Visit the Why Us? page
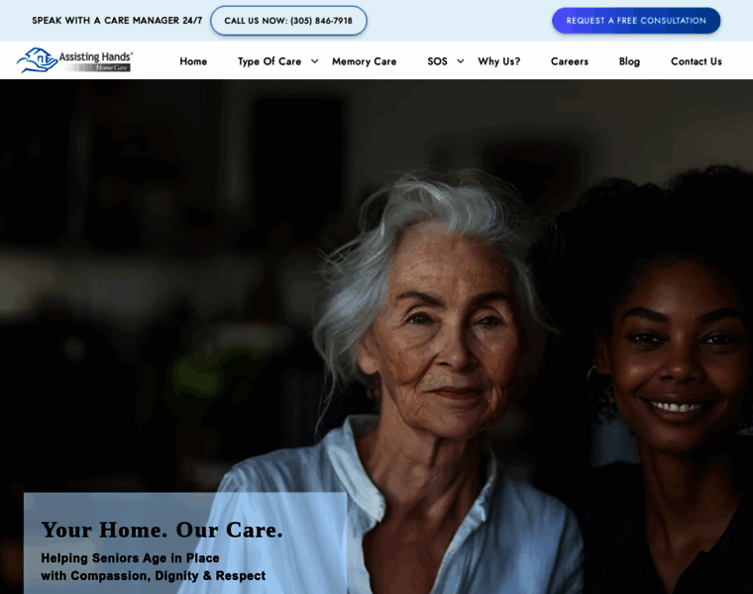The image size is (753, 594). click(x=499, y=61)
